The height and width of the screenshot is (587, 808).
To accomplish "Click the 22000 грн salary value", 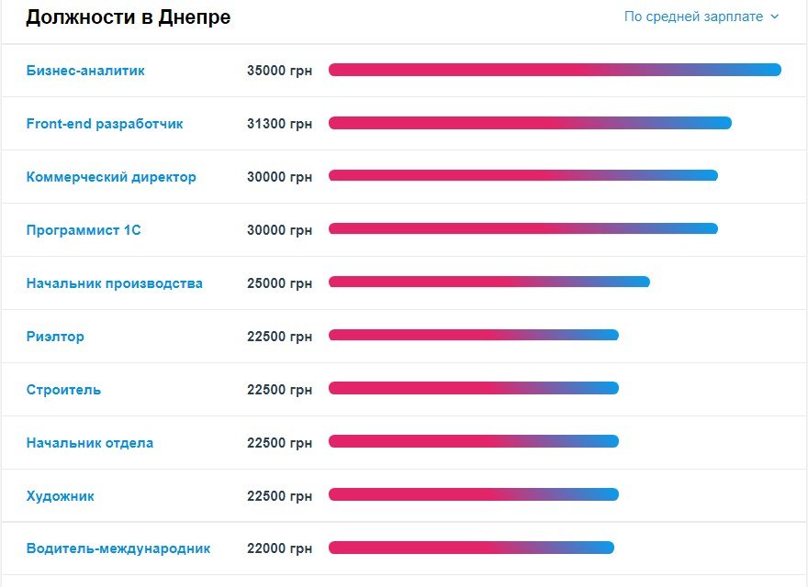I will pos(279,548).
